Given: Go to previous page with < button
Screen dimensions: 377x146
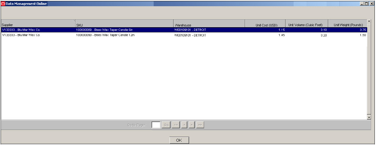Looking at the screenshot, I should pos(184,125).
